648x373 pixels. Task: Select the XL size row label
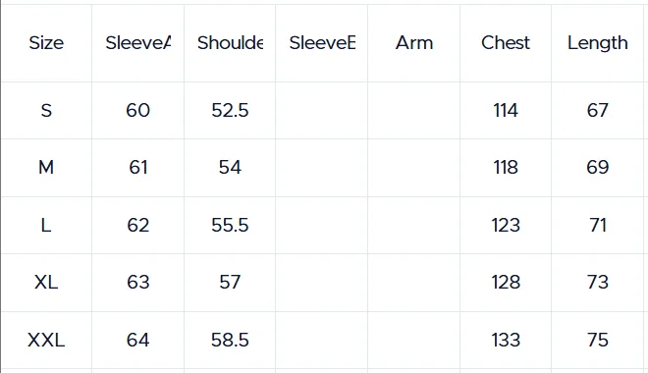[46, 283]
